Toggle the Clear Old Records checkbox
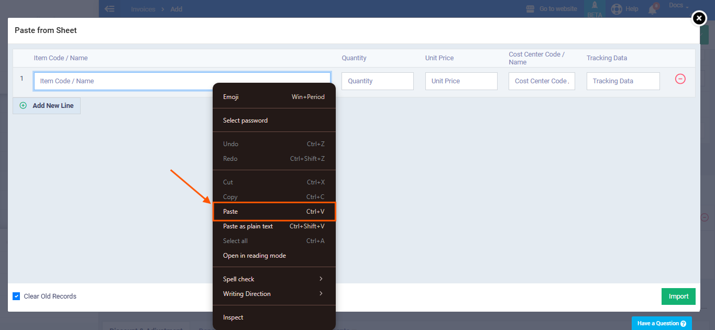This screenshot has height=330, width=715. (16, 296)
